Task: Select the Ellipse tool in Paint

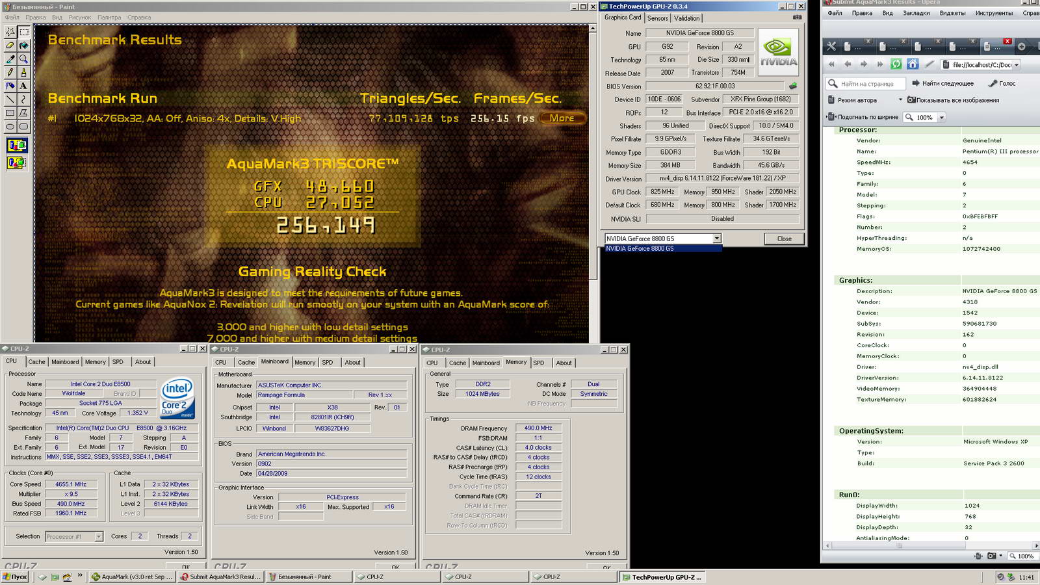Action: tap(10, 127)
